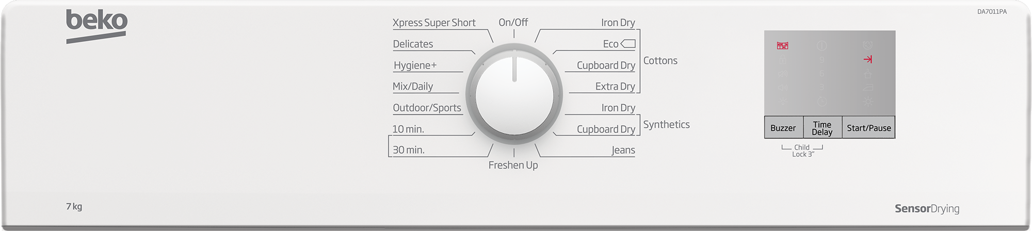Choose the Hygiene+ program
1032x231 pixels.
tap(415, 65)
